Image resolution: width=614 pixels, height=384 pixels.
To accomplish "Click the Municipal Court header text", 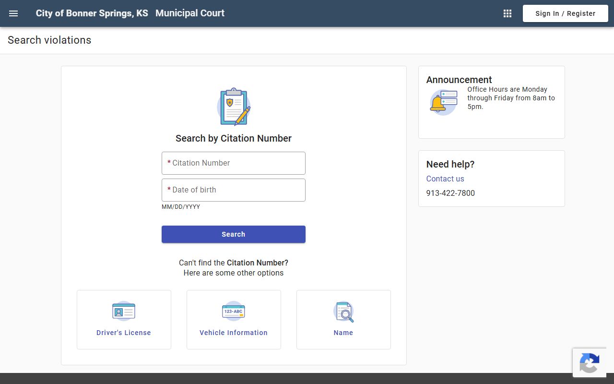I will click(x=190, y=13).
